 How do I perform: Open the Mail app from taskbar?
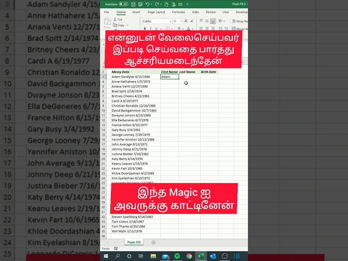click(x=165, y=256)
